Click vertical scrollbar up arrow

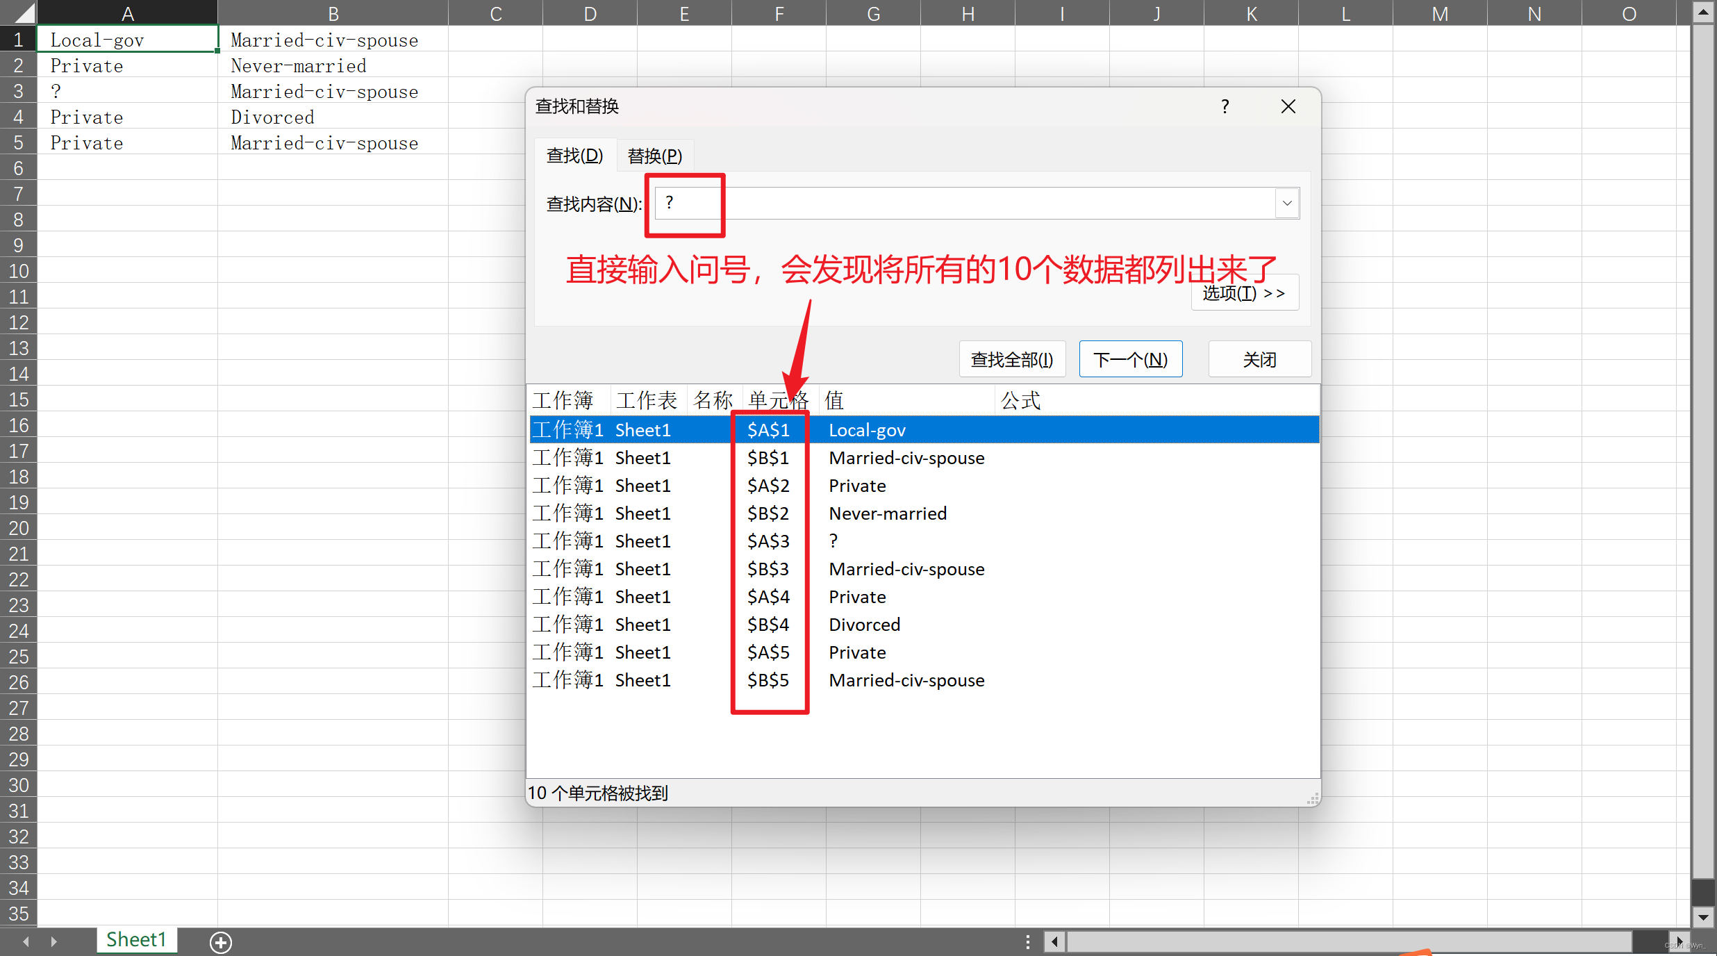[1704, 13]
